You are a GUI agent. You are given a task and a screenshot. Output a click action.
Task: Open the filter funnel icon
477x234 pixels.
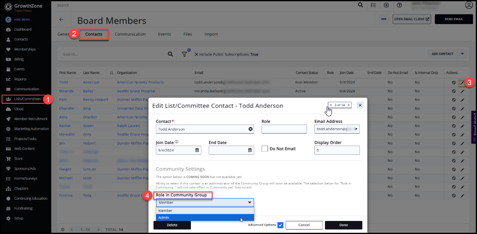point(184,54)
